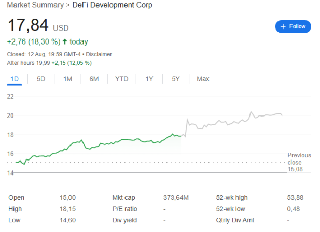Open the 1M chart range
This screenshot has width=320, height=232.
point(67,79)
